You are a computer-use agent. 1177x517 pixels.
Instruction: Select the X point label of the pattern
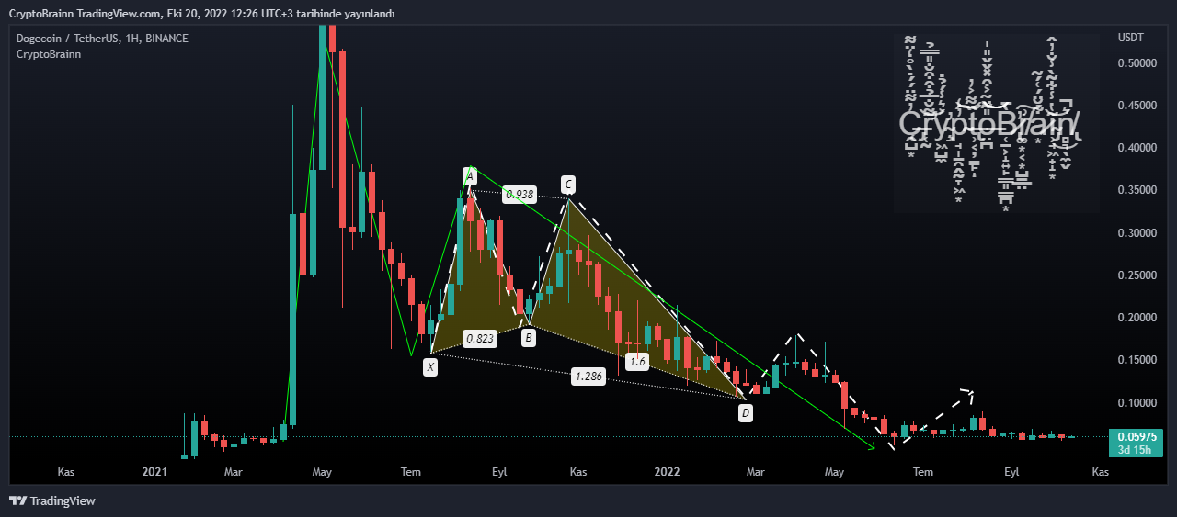click(430, 367)
